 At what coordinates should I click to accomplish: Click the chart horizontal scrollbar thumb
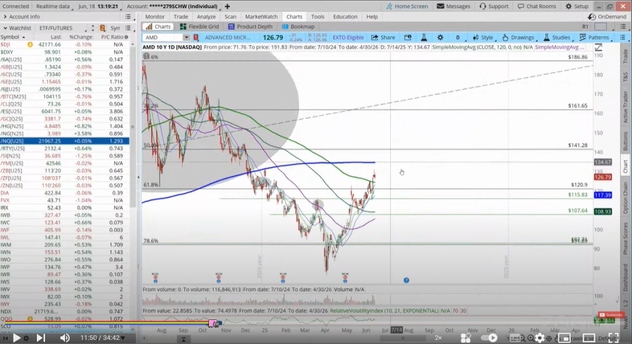pyautogui.click(x=402, y=338)
